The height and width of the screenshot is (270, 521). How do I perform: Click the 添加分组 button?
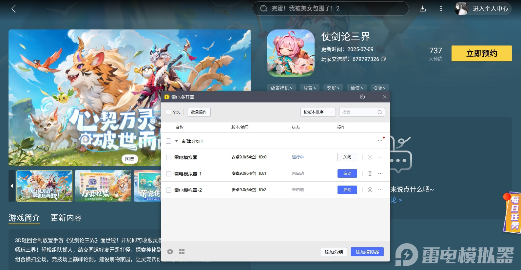coord(334,252)
